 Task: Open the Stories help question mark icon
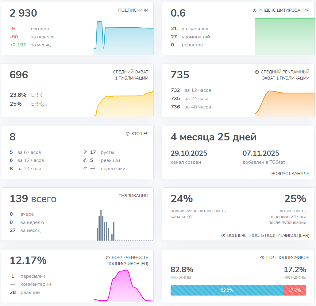128,134
